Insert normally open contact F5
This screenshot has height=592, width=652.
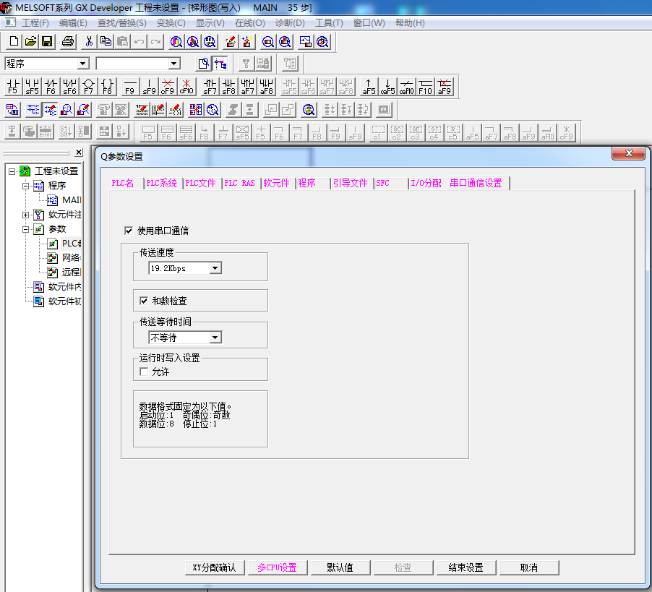coord(12,87)
